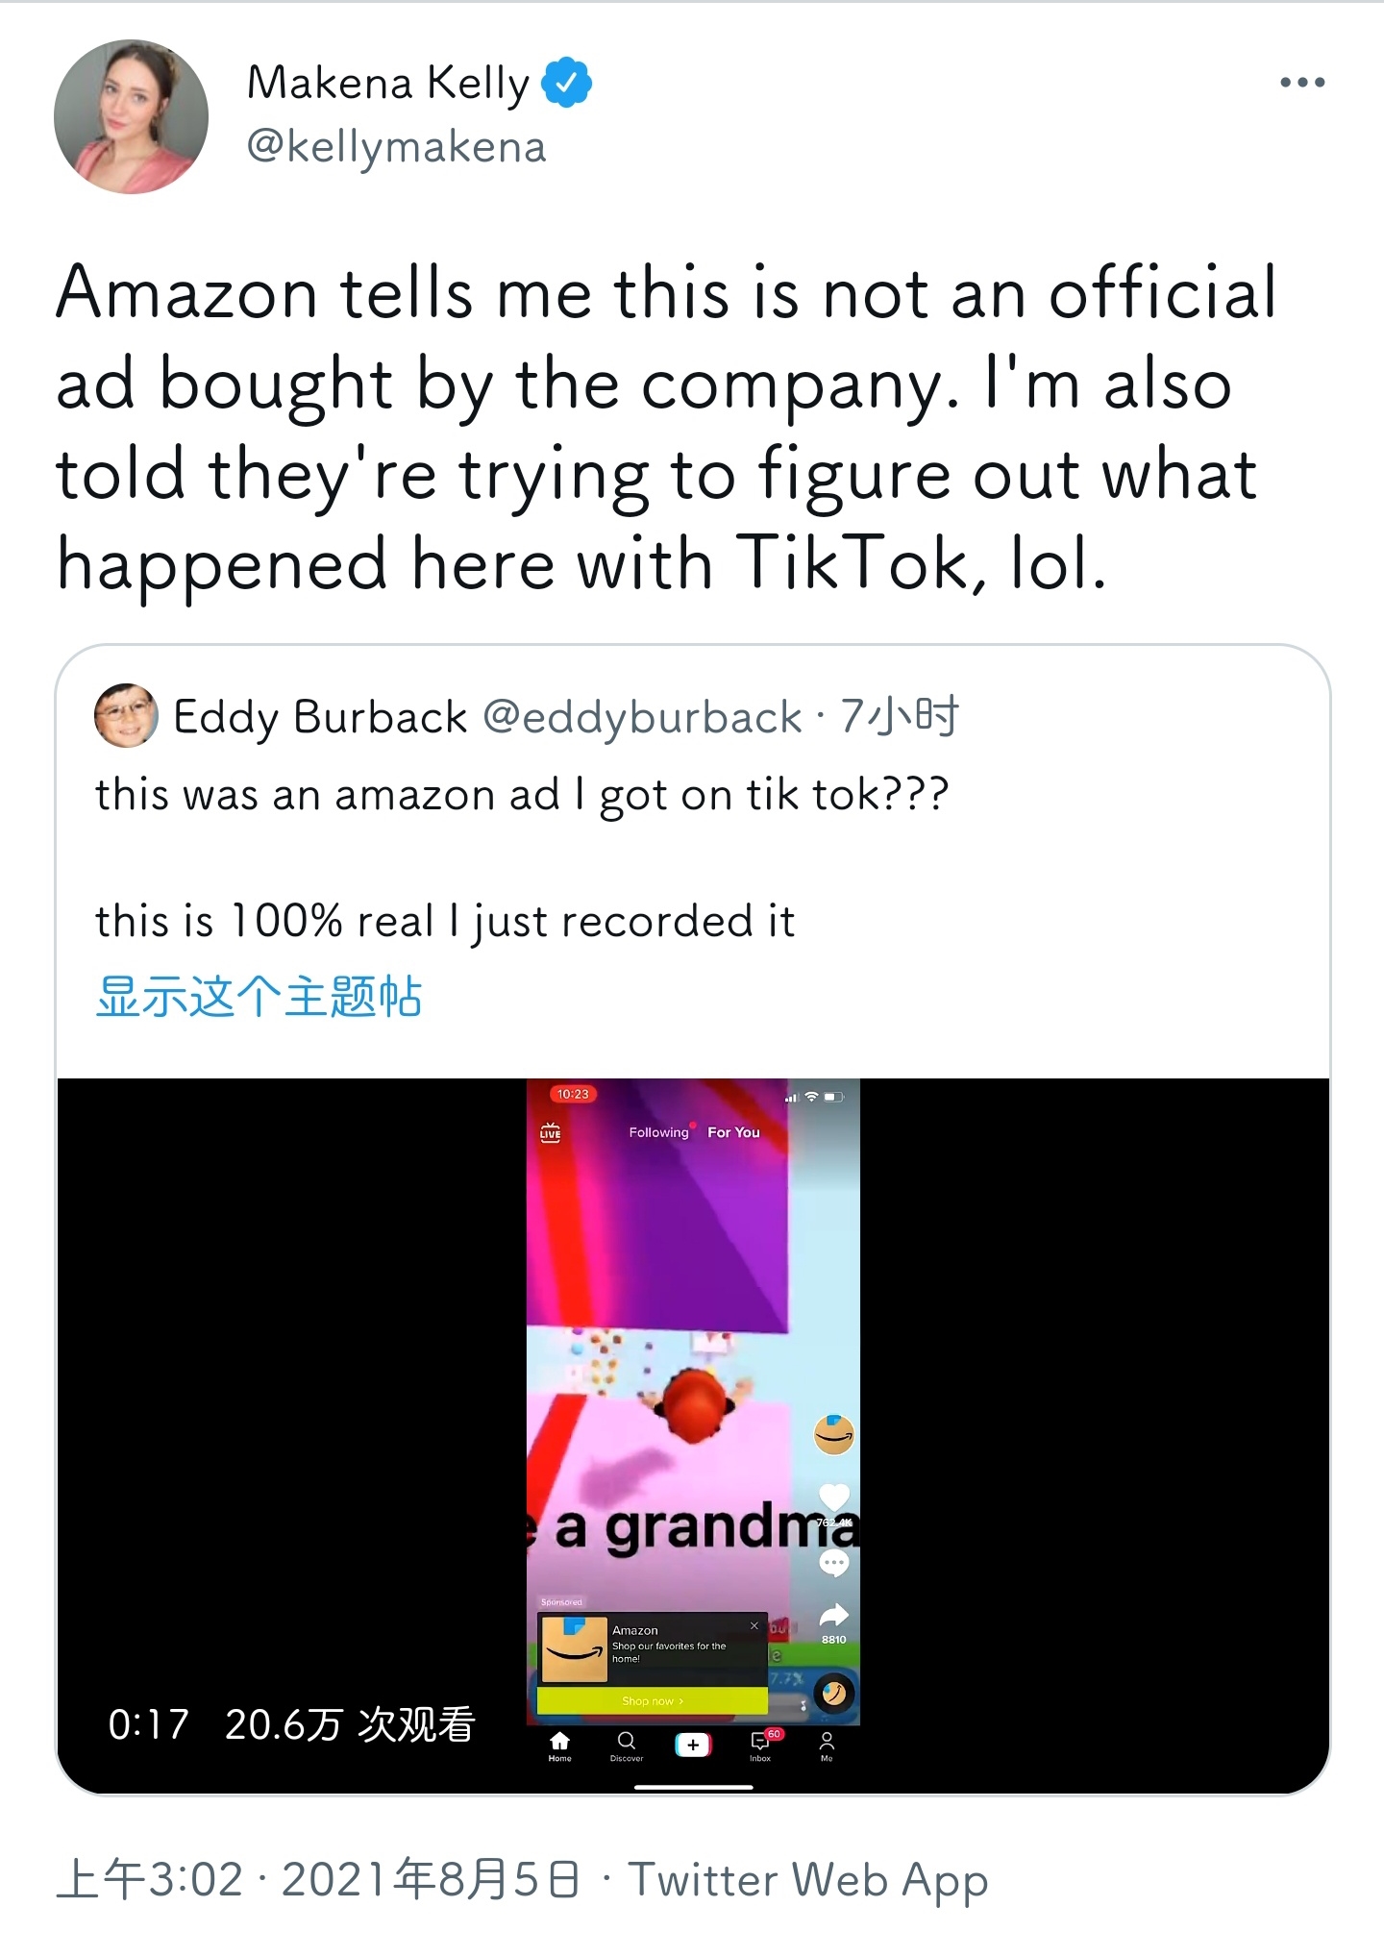
Task: Tap the share arrow icon
Action: coord(833,1615)
